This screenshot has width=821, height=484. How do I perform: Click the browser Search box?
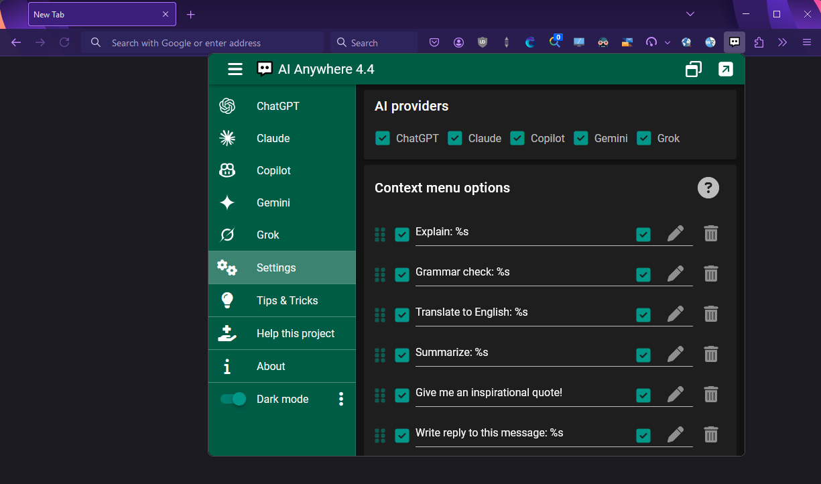374,42
